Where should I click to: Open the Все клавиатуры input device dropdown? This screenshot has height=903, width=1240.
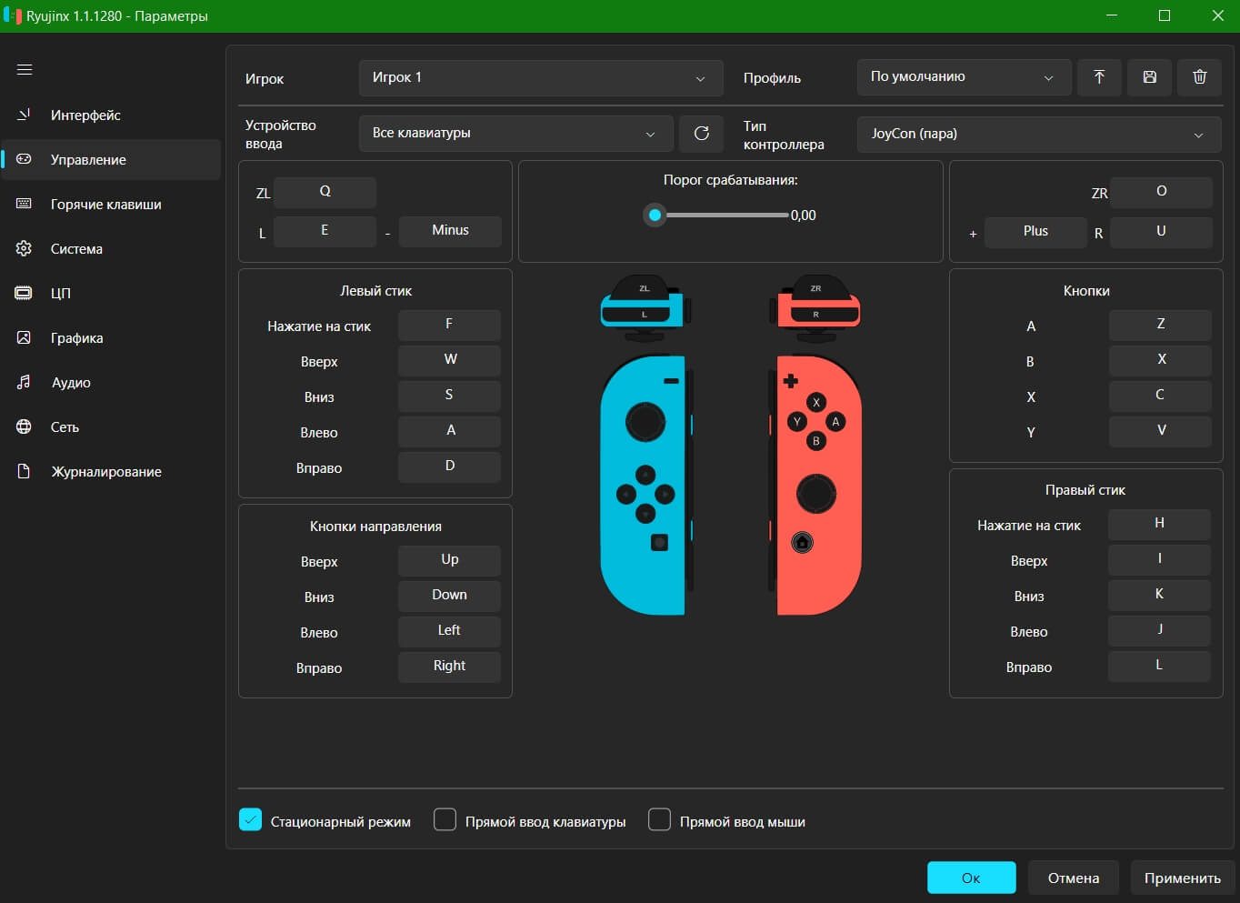point(515,134)
